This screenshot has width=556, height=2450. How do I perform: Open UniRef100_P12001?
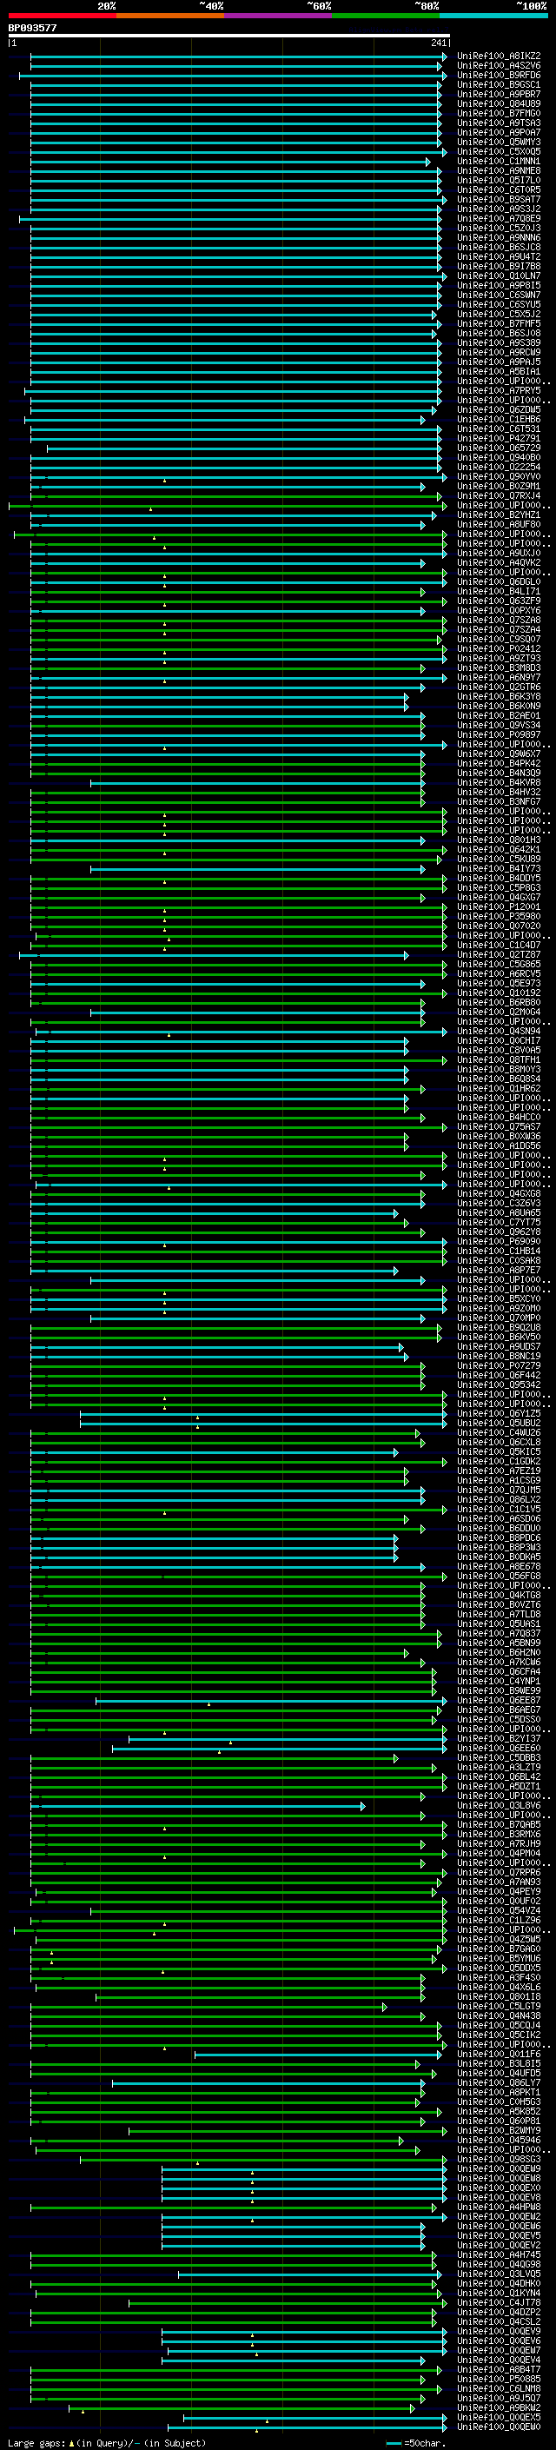point(499,906)
